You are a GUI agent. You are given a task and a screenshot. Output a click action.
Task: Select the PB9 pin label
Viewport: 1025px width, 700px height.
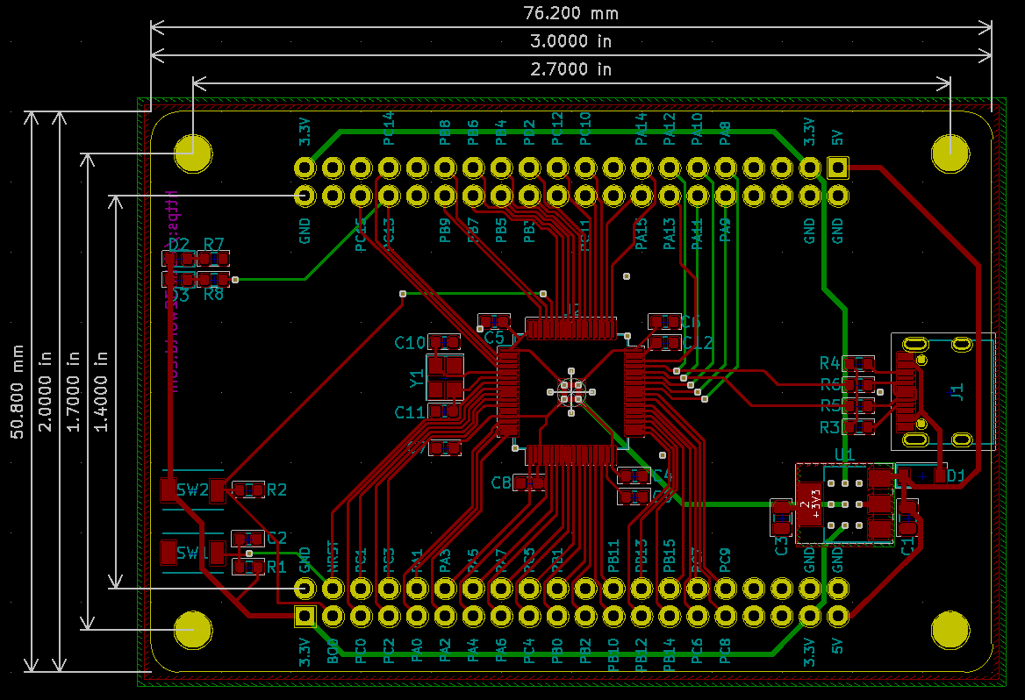445,230
